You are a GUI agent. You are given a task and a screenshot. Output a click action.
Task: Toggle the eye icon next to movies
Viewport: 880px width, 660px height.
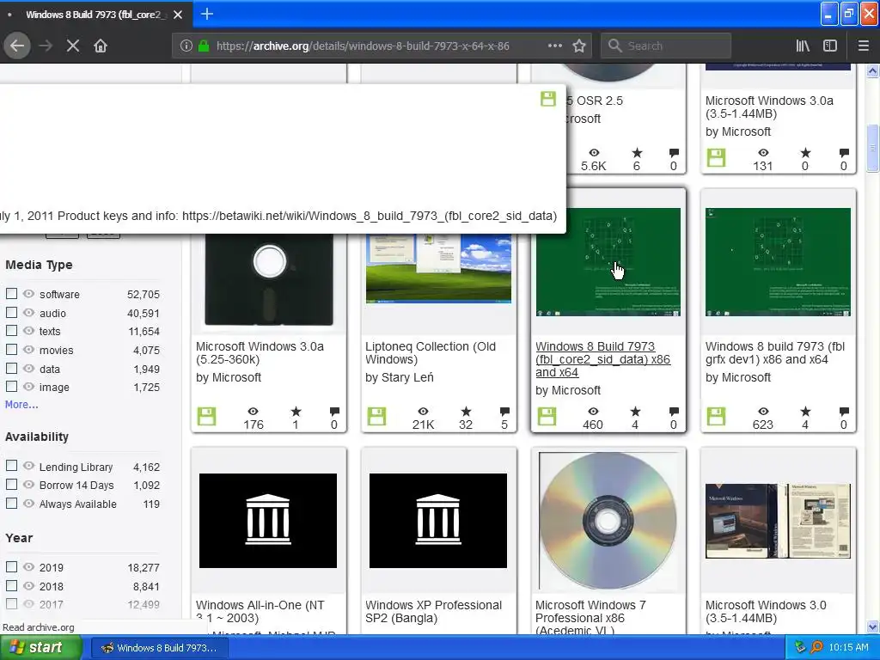pyautogui.click(x=28, y=349)
